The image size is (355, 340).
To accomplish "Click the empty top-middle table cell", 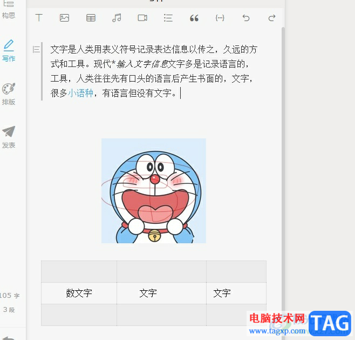I will (x=162, y=271).
